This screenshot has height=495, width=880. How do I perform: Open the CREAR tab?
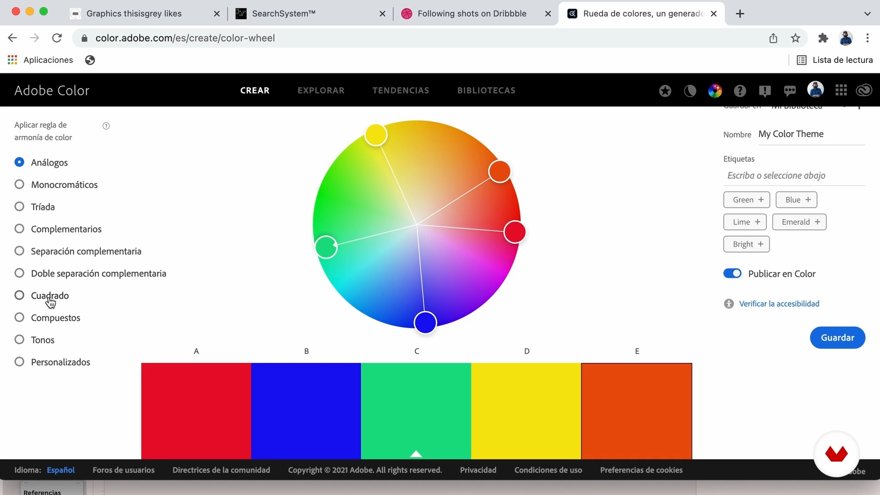(x=255, y=91)
